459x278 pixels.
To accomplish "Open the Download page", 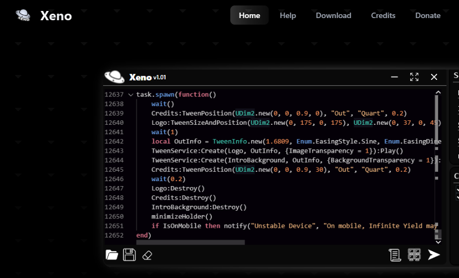I will [333, 15].
